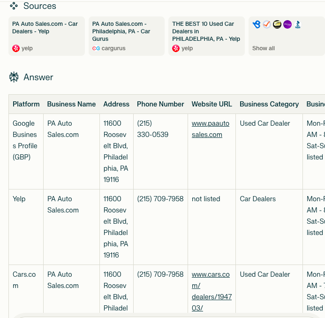Click the Yelp logo in first source card
325x318 pixels.
click(x=16, y=48)
